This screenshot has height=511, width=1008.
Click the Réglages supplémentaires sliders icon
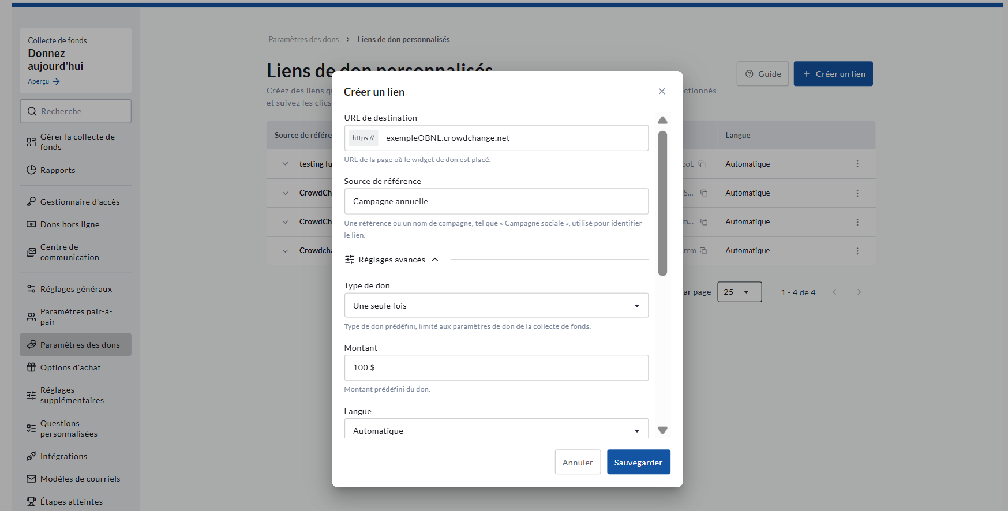coord(31,395)
